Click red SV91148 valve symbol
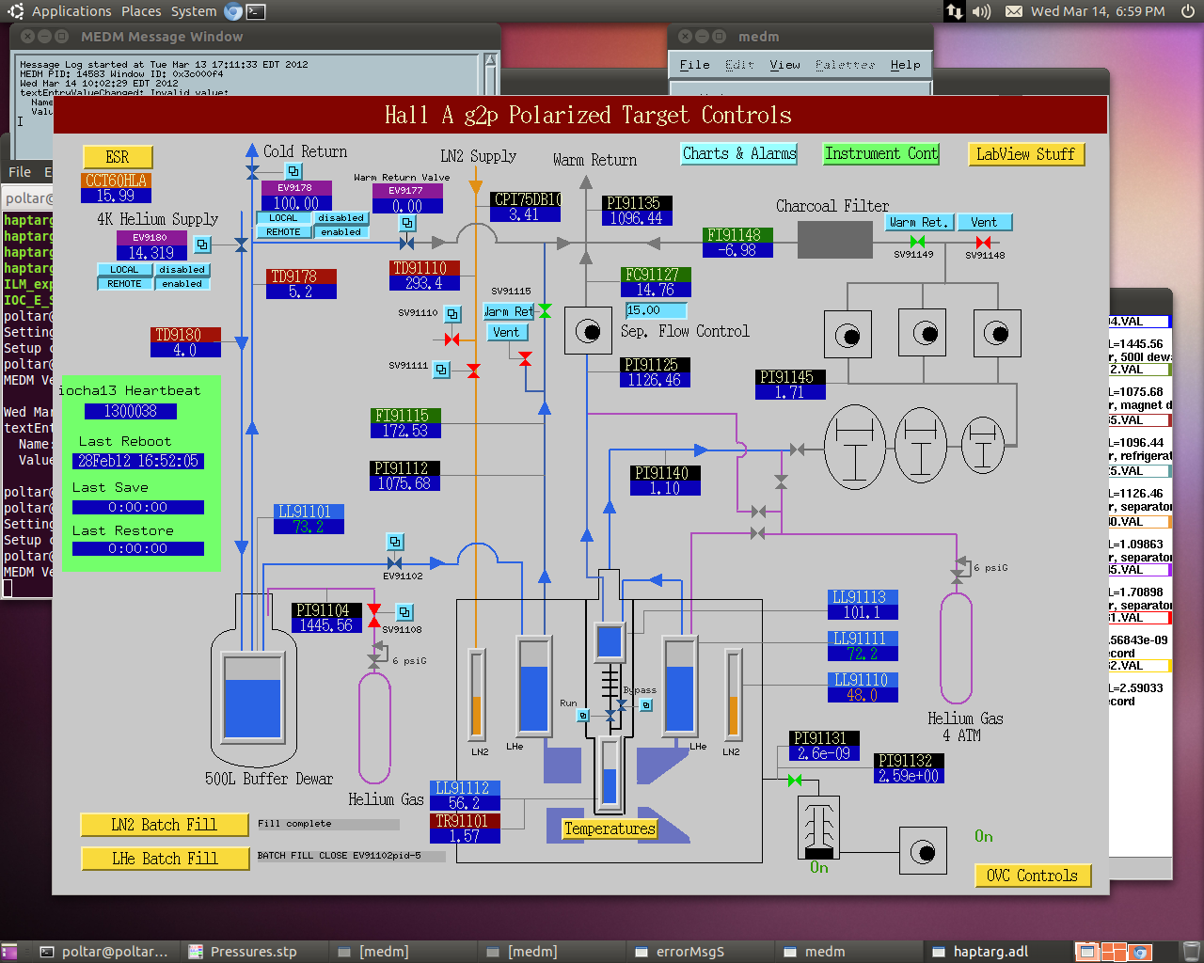 (984, 243)
